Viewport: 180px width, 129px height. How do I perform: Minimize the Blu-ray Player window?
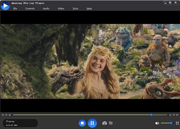tap(165, 3)
